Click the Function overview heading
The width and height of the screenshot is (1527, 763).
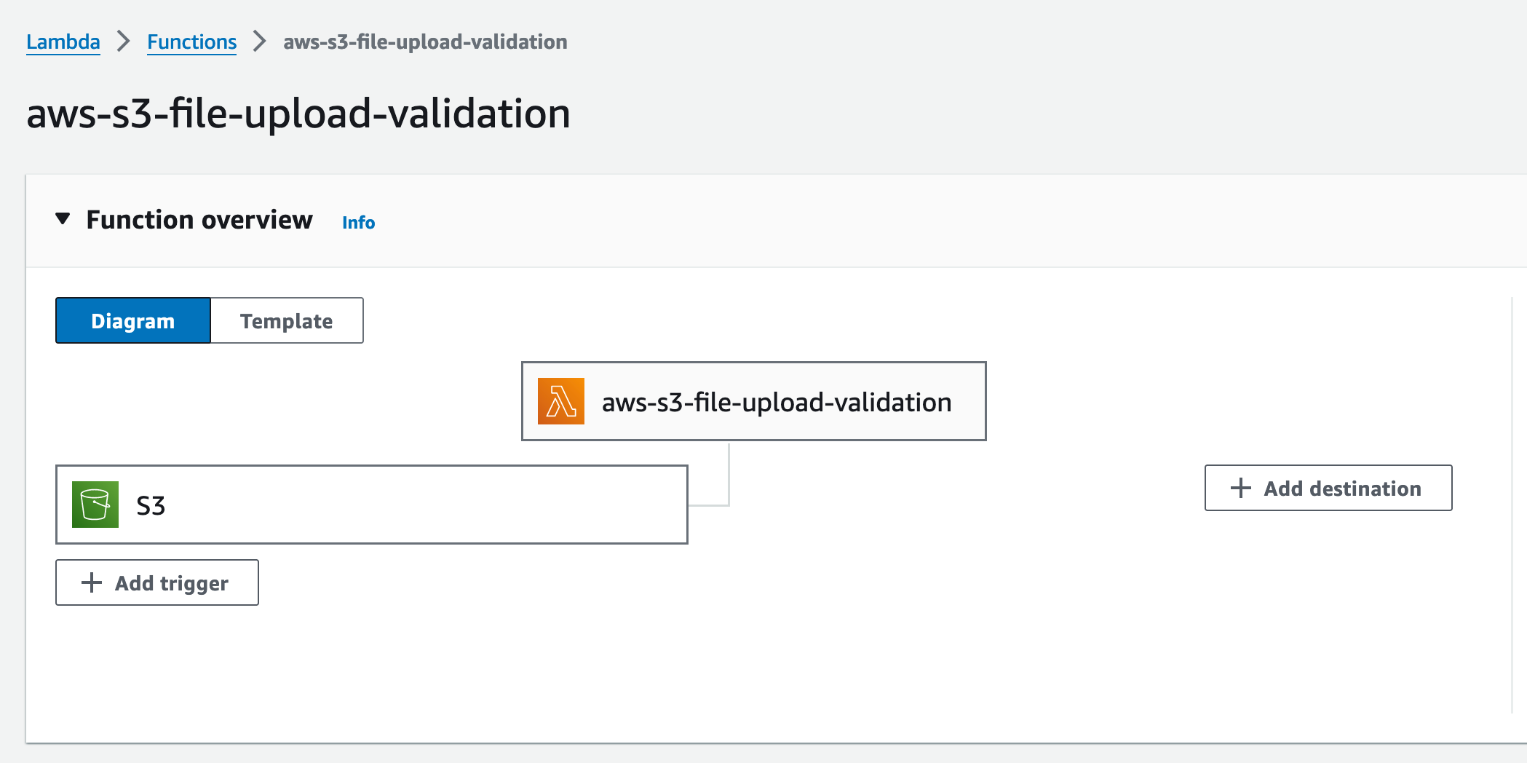click(199, 220)
